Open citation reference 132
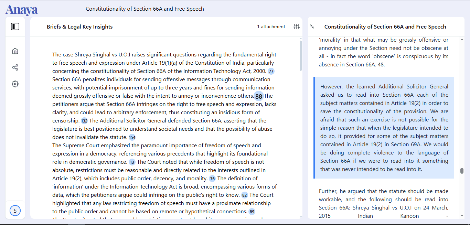Screen dimensions: 470x225 click(84, 121)
